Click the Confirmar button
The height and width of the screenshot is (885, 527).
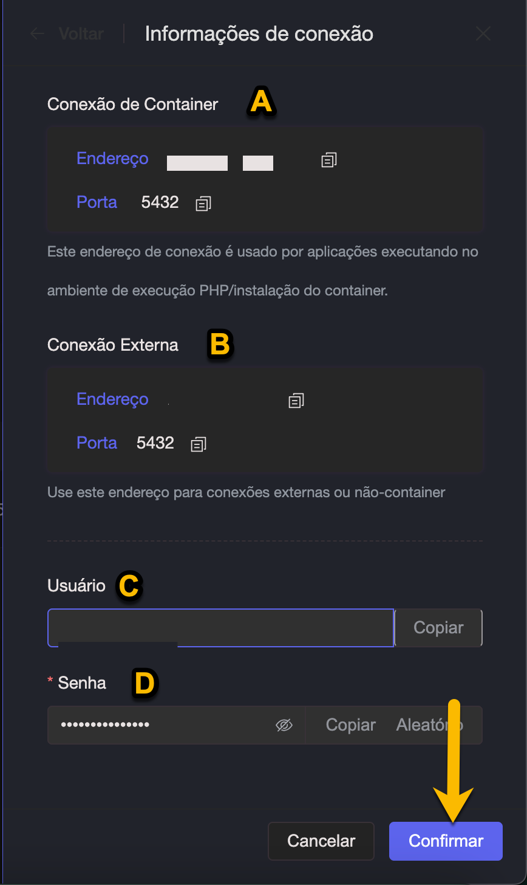(446, 841)
